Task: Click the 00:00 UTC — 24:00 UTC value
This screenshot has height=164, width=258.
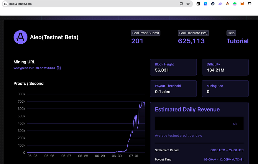Action: pyautogui.click(x=227, y=150)
